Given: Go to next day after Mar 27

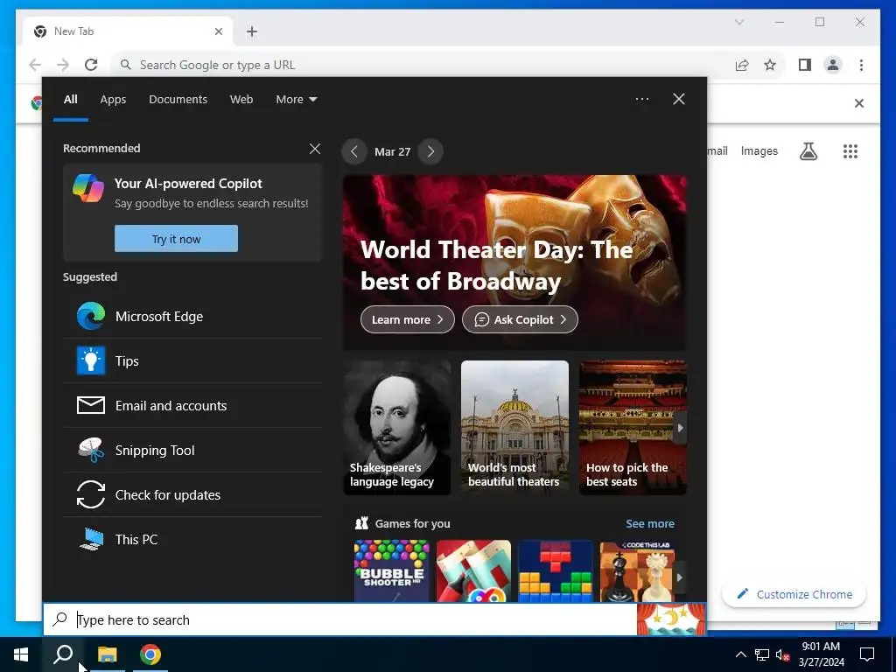Looking at the screenshot, I should tap(430, 151).
